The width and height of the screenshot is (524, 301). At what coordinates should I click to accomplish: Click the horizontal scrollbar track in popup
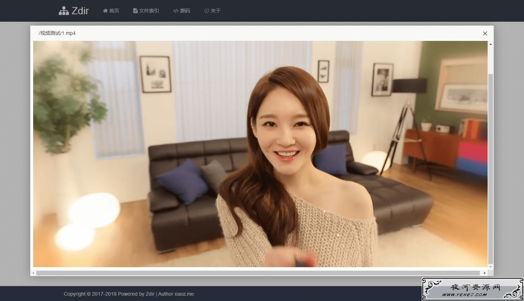tap(258, 273)
